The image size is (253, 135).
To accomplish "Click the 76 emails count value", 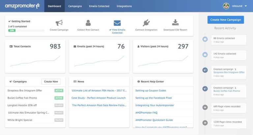I will click(121, 46).
